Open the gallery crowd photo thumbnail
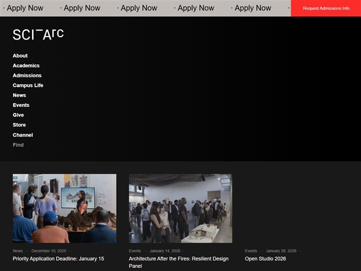 tap(180, 208)
